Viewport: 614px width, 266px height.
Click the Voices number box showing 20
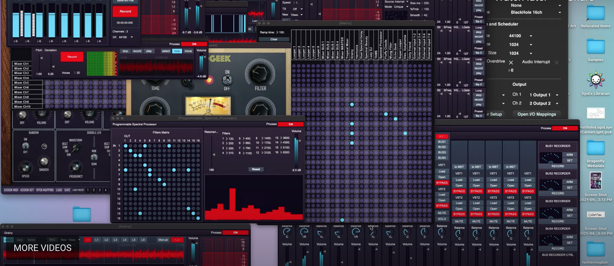[x=78, y=73]
